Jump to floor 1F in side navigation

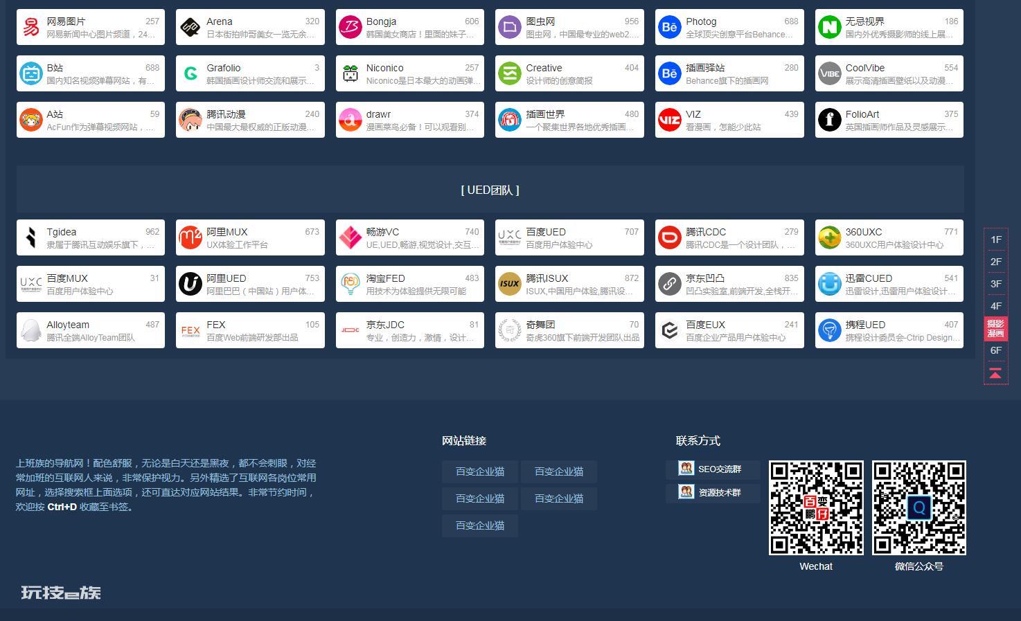[995, 240]
